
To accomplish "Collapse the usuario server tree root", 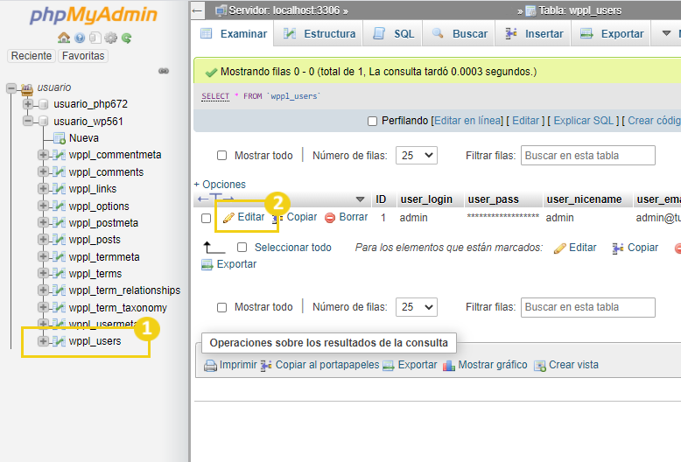I will 11,88.
